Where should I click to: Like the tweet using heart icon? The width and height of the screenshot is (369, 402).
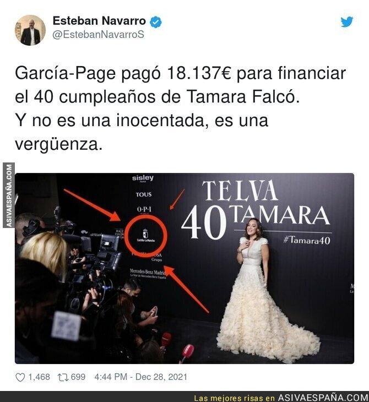pos(20,377)
